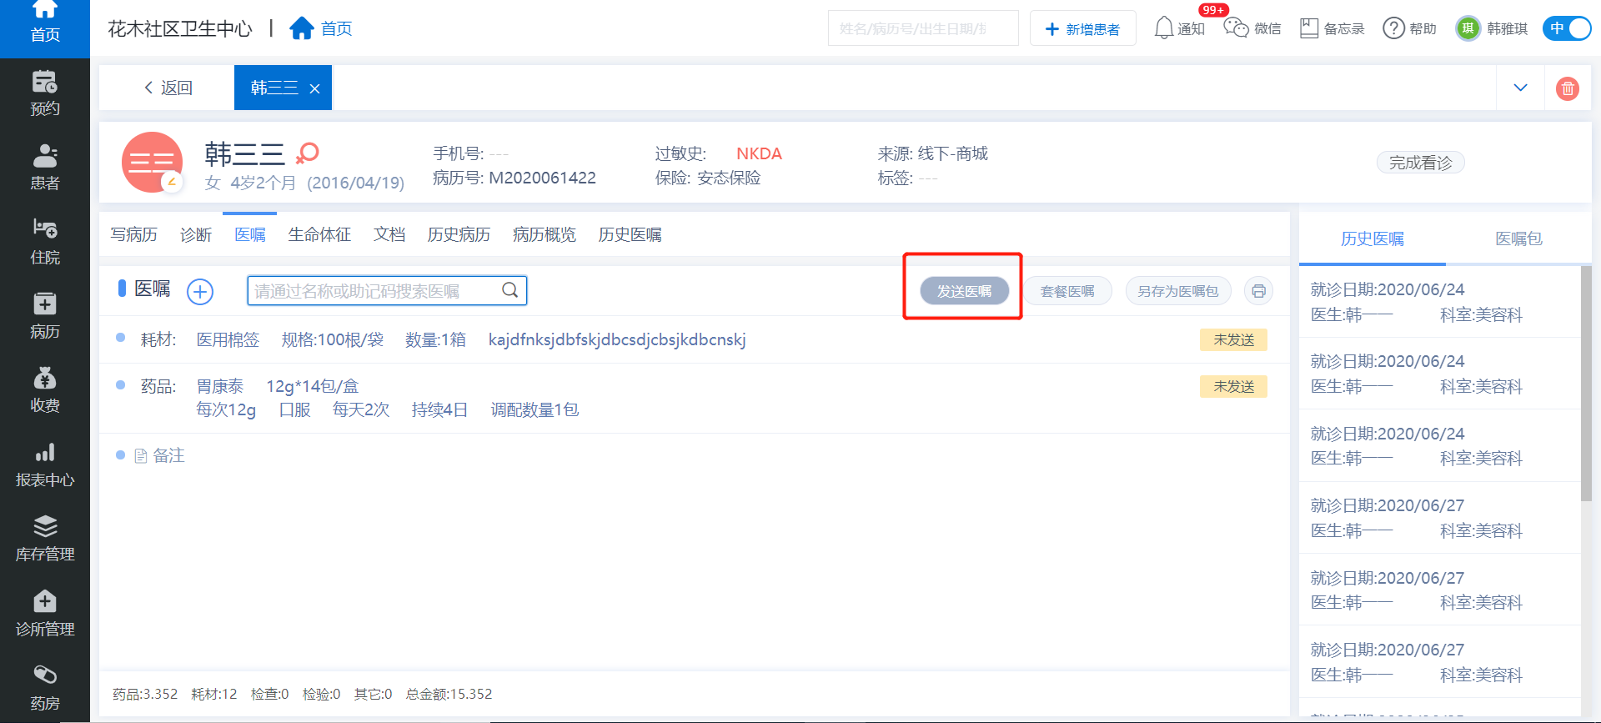Click 未发送 status on 医用棉签 row
This screenshot has width=1601, height=723.
(x=1234, y=340)
